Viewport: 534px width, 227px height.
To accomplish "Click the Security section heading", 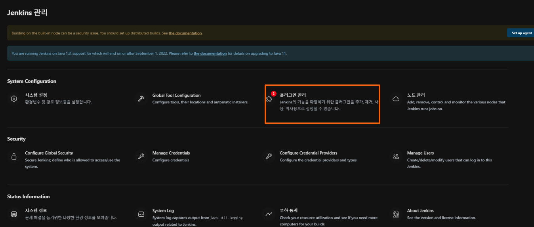I will pos(16,139).
